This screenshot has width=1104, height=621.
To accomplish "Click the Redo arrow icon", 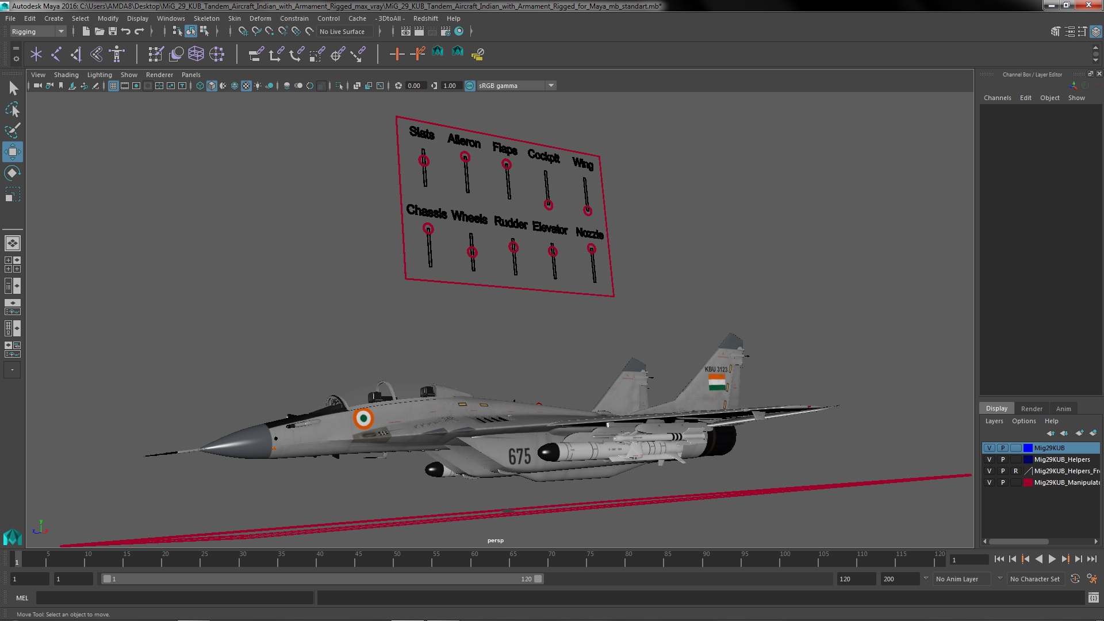I will tap(139, 32).
